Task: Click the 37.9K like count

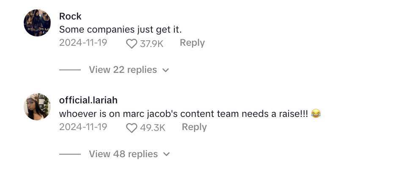Action: click(x=151, y=44)
